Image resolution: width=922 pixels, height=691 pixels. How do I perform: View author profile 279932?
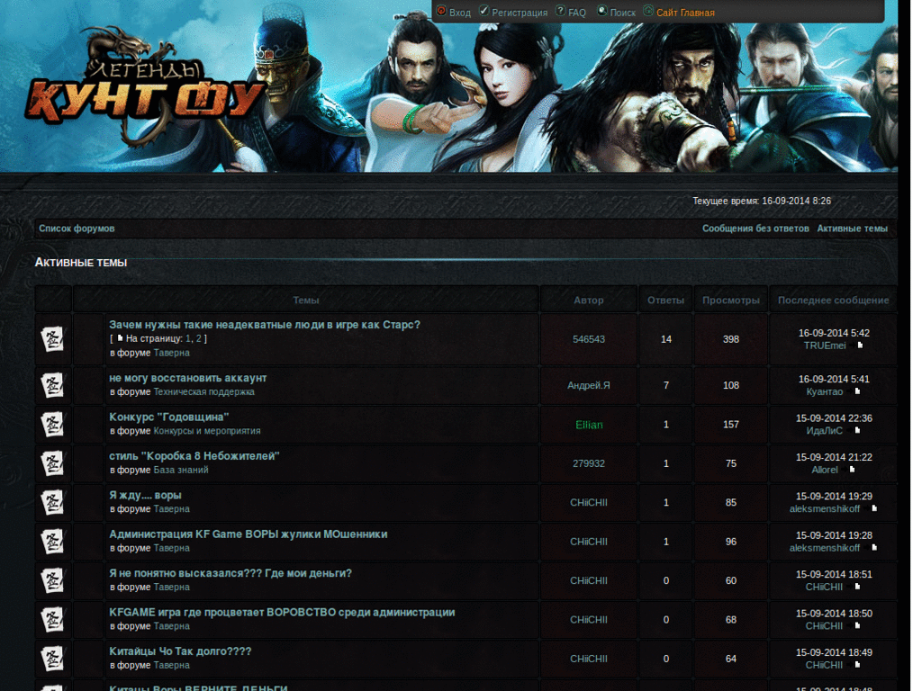click(589, 463)
